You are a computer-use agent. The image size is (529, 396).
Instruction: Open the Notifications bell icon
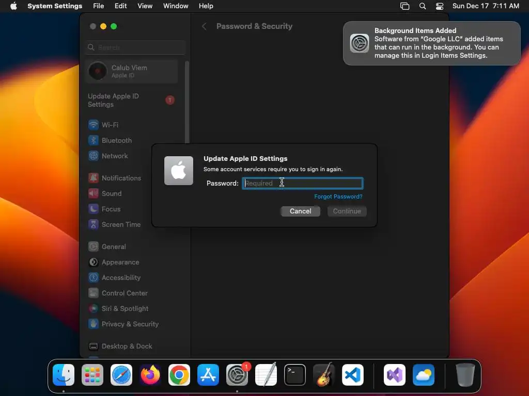click(94, 178)
